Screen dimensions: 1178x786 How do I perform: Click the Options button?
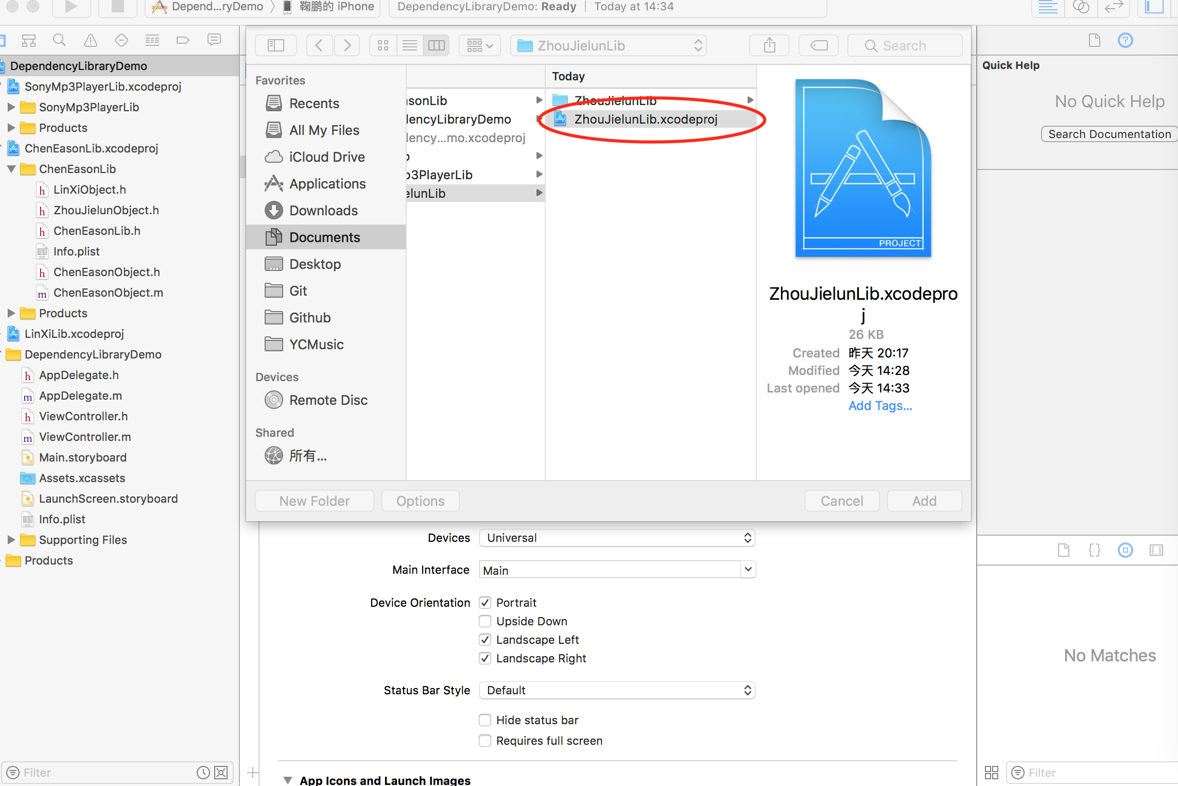(x=420, y=501)
